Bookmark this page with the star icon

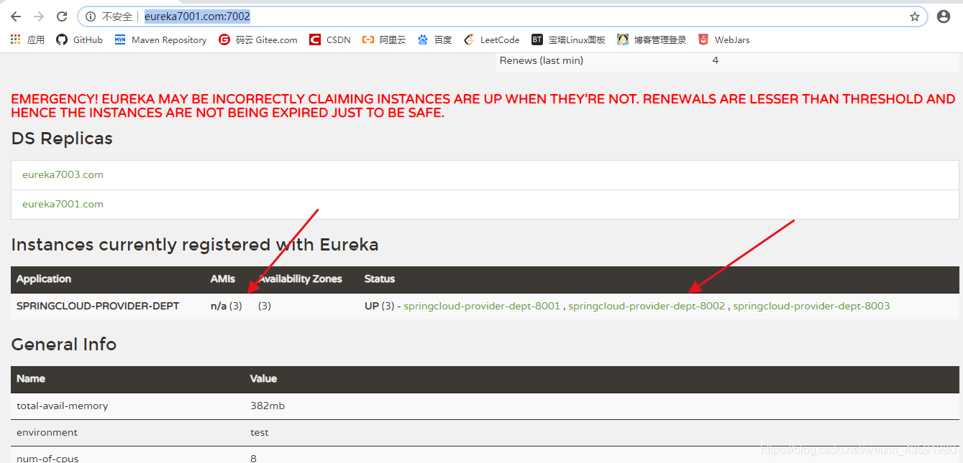coord(914,17)
